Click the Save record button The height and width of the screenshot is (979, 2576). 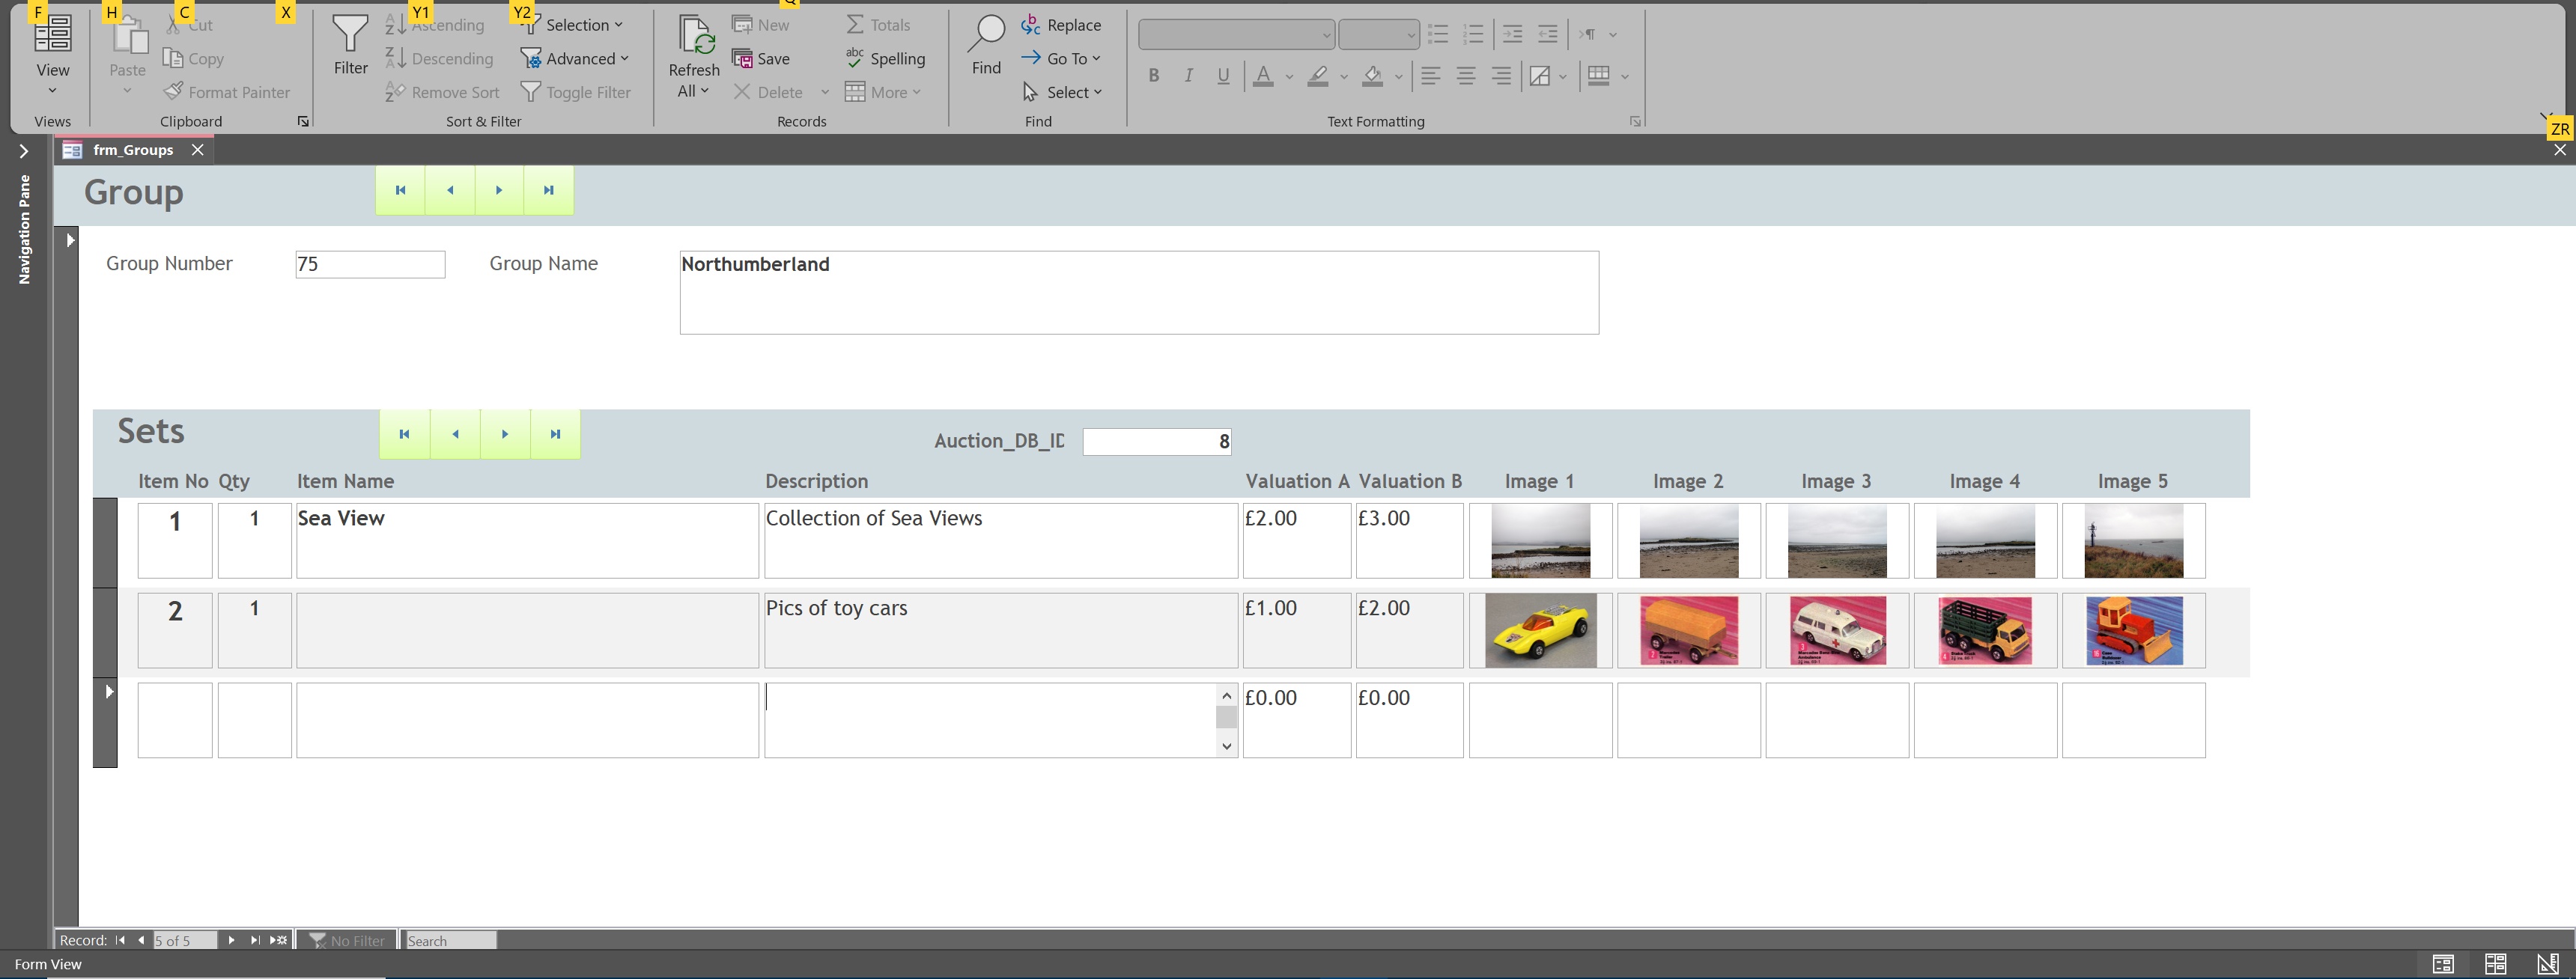click(x=762, y=59)
